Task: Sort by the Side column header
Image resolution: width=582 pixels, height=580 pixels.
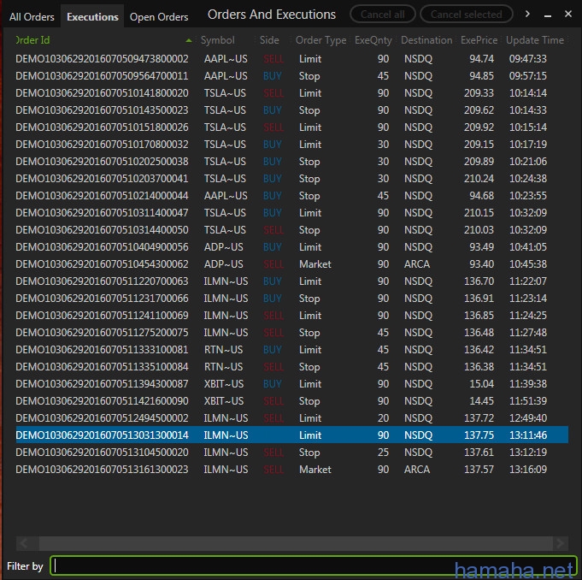Action: (269, 40)
